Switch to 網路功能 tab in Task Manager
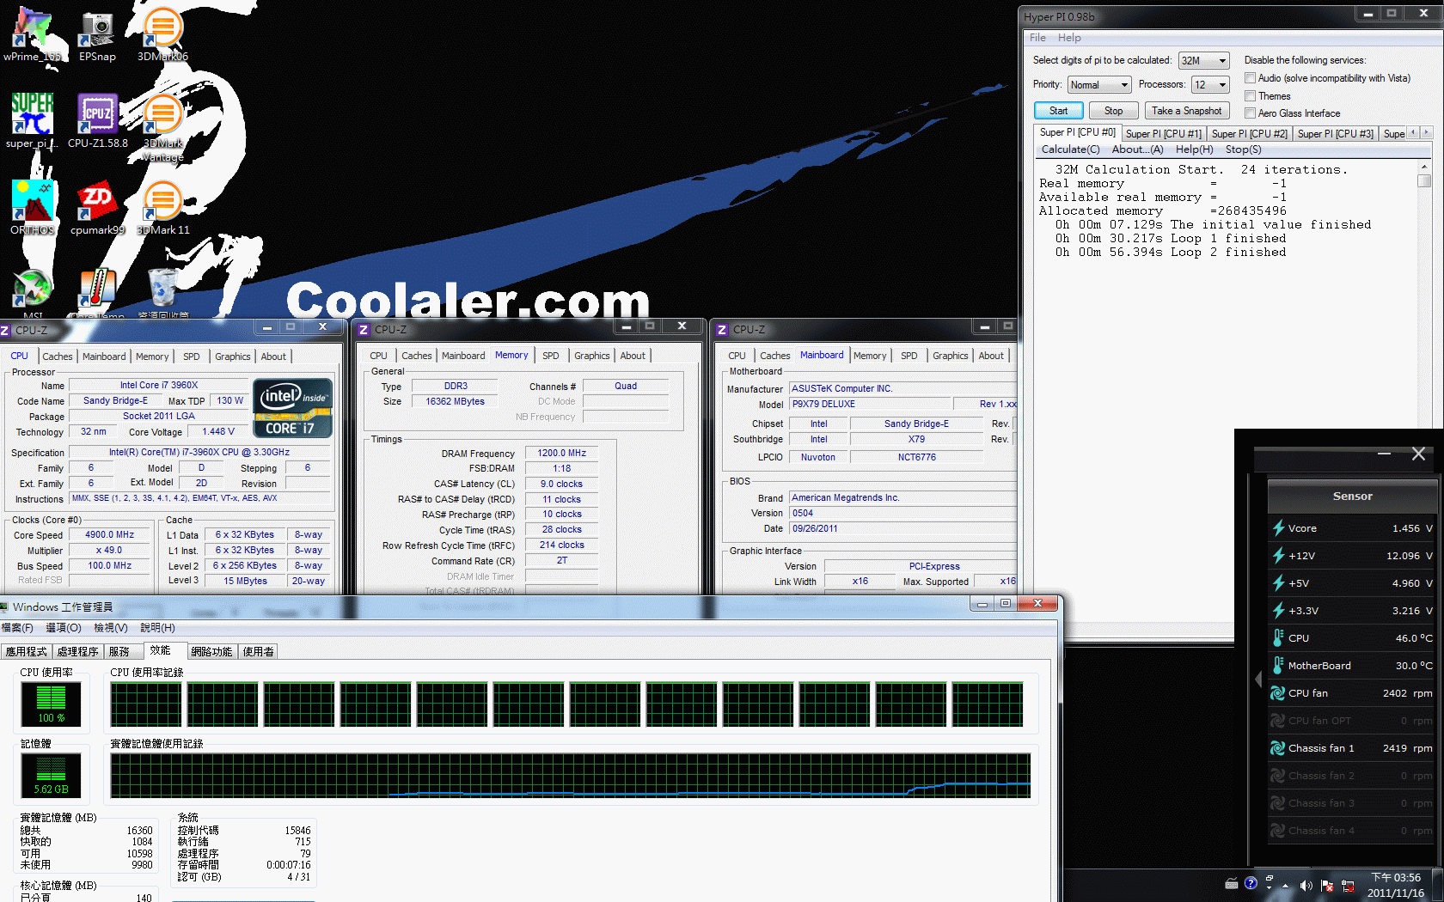Screen dimensions: 1444x902 pos(211,652)
